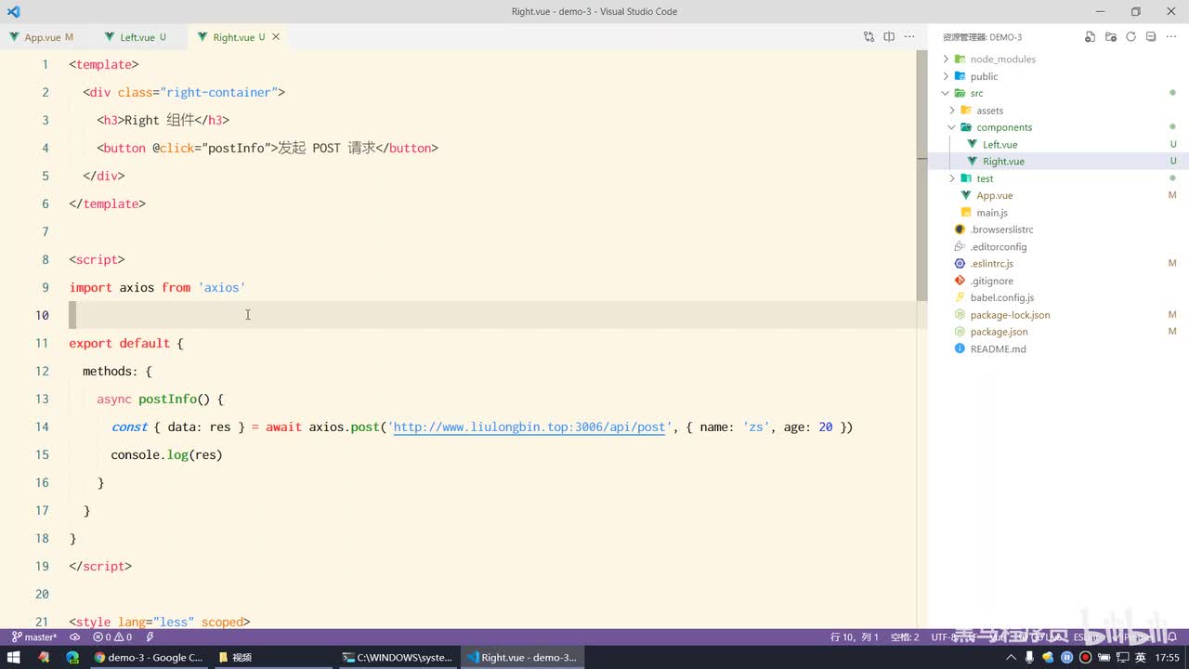Image resolution: width=1189 pixels, height=669 pixels.
Task: Click the 行 10, 列 1 cursor position
Action: pos(855,637)
